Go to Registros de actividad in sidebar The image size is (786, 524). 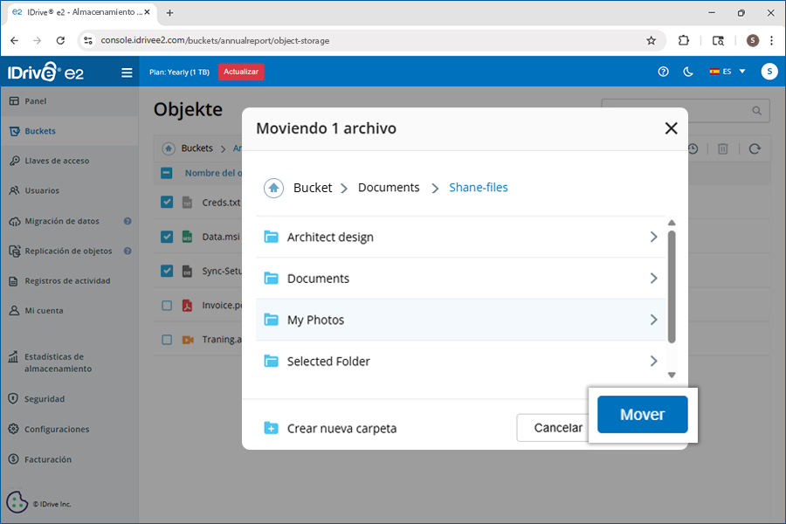click(x=67, y=281)
